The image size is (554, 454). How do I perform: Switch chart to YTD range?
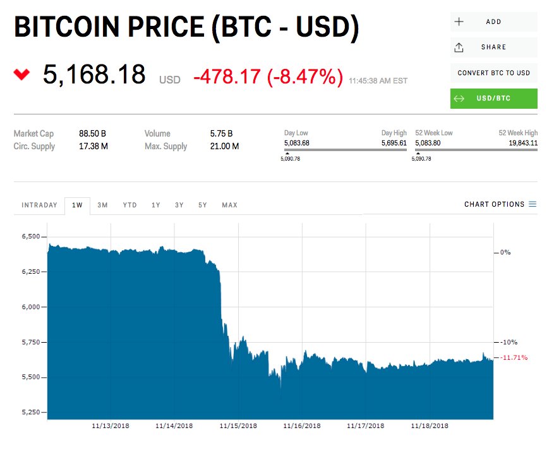click(129, 205)
